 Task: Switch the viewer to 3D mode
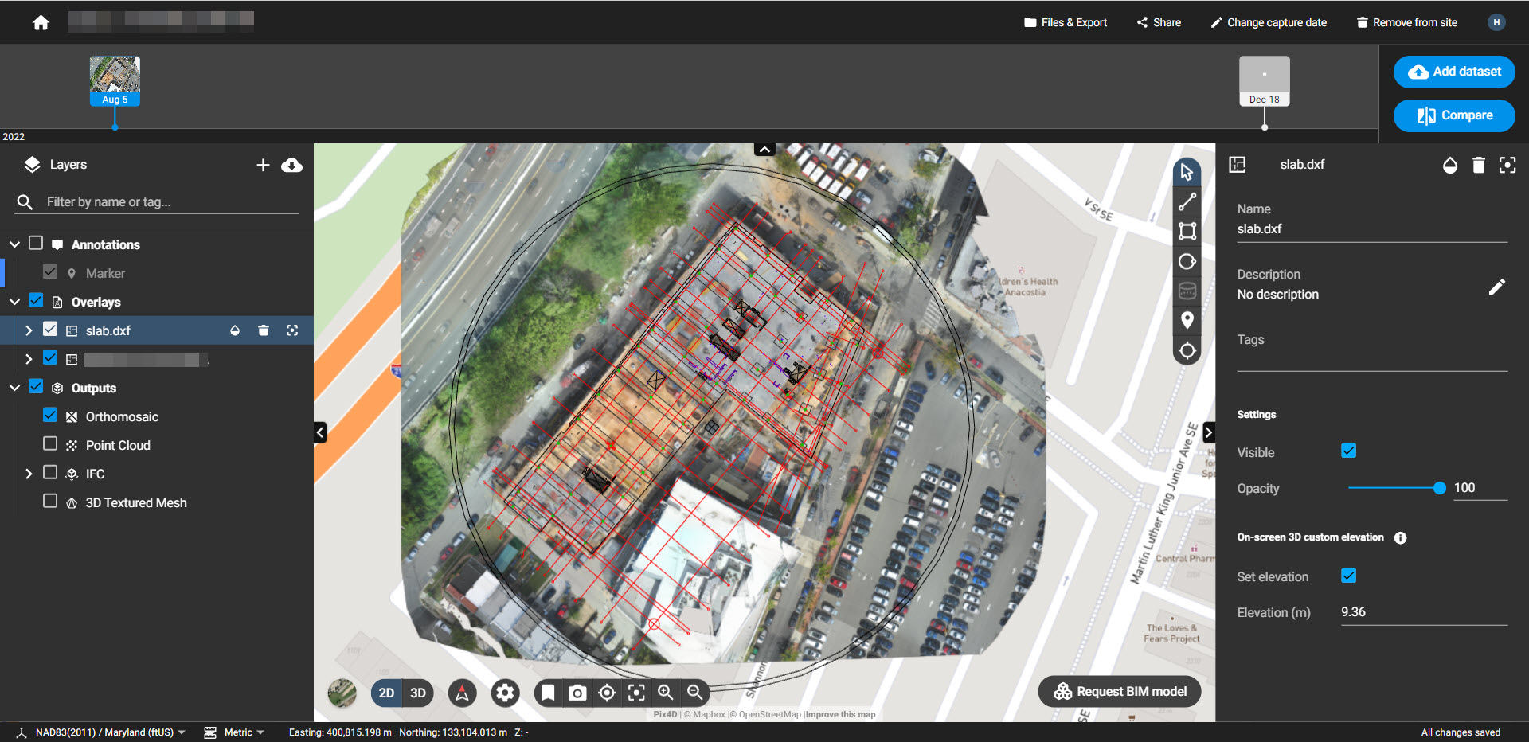416,693
